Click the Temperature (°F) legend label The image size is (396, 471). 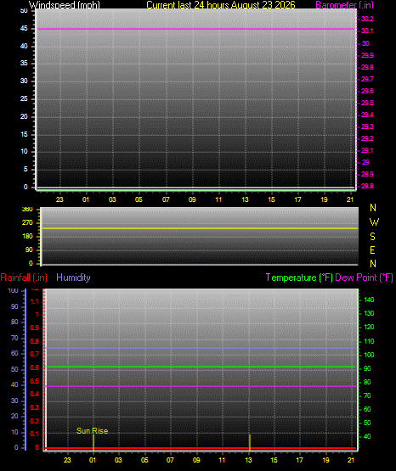299,278
